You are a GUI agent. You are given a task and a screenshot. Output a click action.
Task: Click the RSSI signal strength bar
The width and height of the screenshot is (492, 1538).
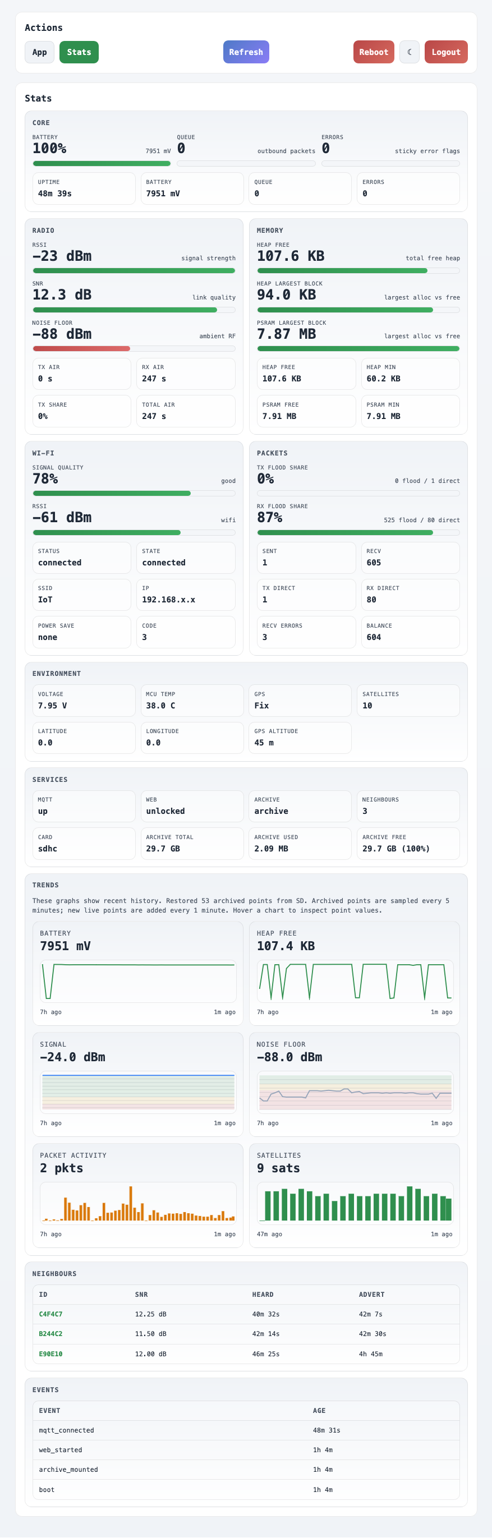pos(134,269)
